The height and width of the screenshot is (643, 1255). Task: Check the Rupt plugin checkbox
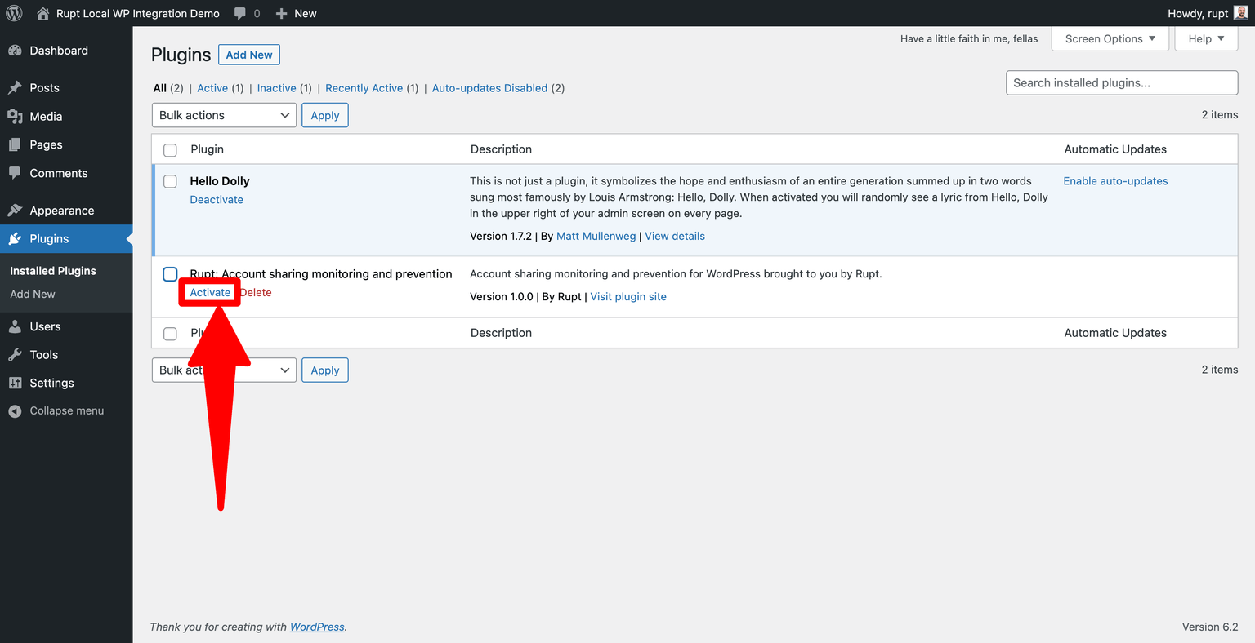[x=170, y=274]
